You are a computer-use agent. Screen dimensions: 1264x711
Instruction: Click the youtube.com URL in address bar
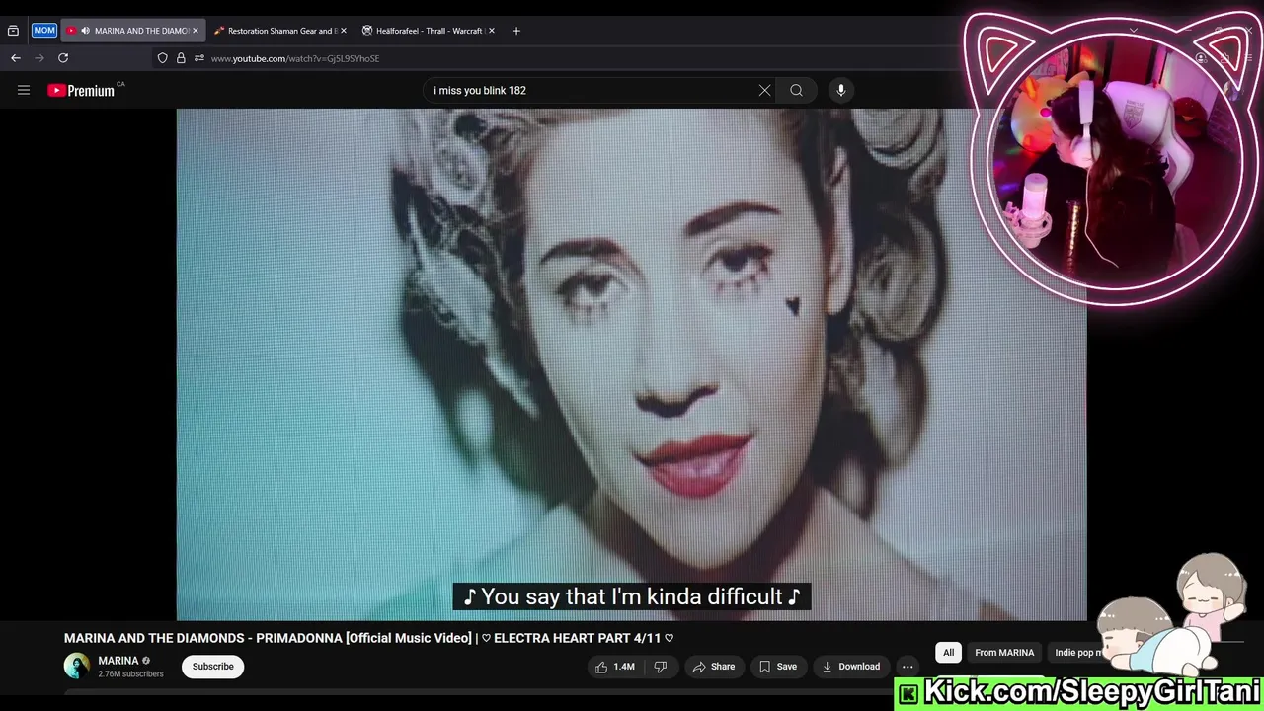click(x=295, y=58)
